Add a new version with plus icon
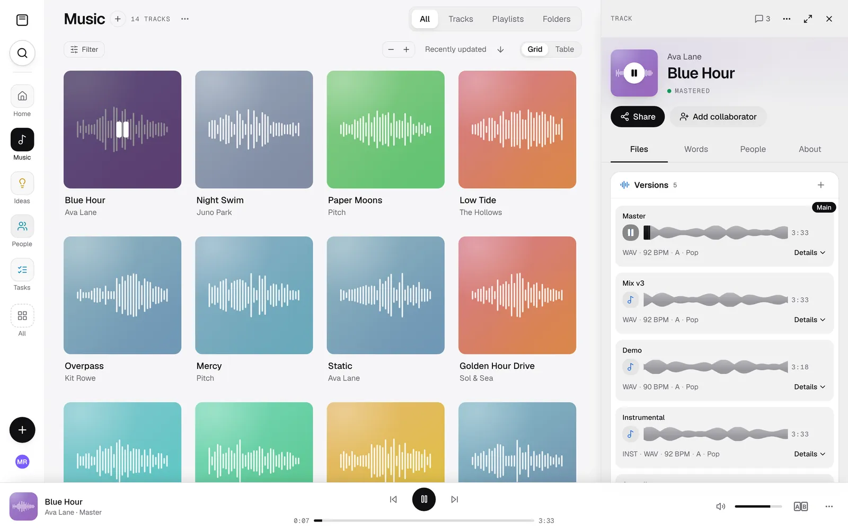 820,185
